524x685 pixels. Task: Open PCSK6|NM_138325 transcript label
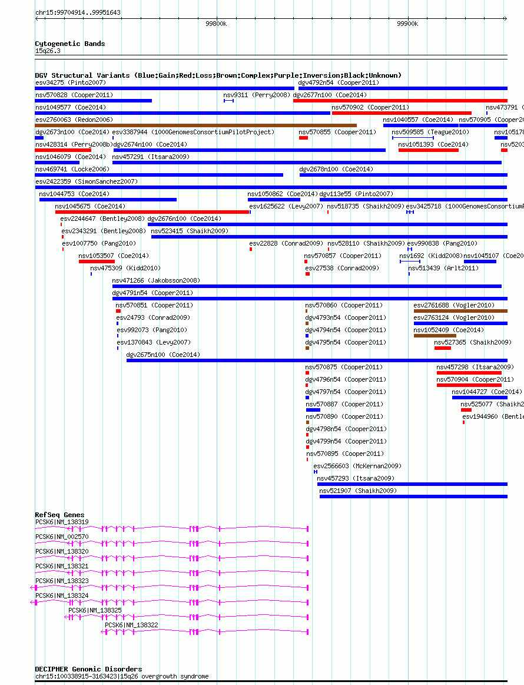tap(95, 610)
